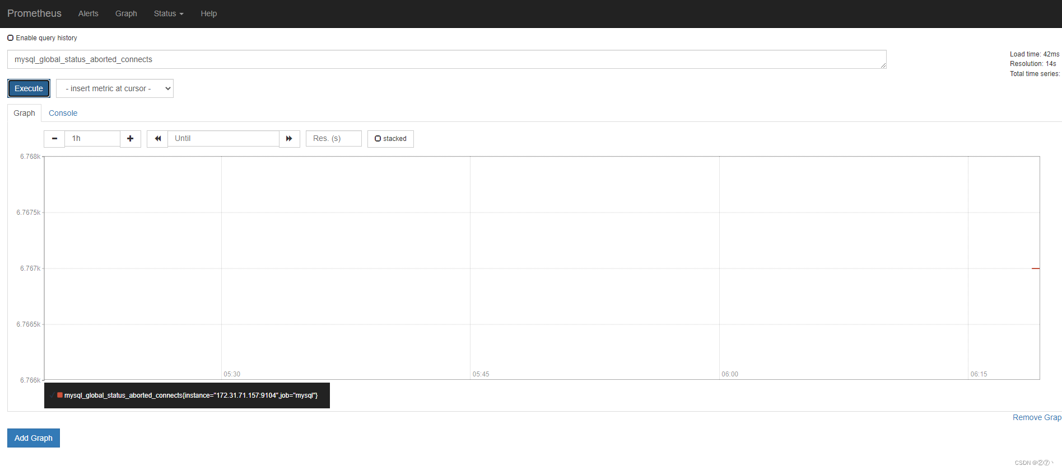Click the 05:45 x-axis label
The image size is (1062, 471).
click(481, 374)
